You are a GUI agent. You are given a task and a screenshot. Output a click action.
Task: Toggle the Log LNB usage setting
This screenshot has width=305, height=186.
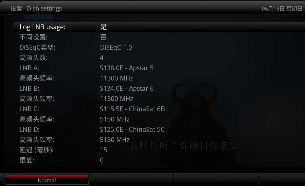click(x=159, y=27)
